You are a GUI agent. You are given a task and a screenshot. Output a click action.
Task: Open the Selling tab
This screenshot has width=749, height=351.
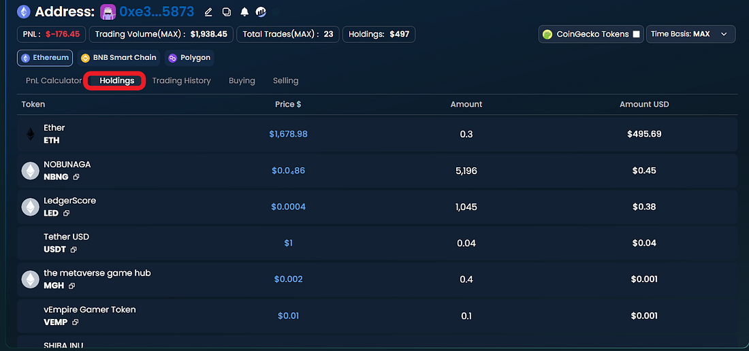point(286,80)
